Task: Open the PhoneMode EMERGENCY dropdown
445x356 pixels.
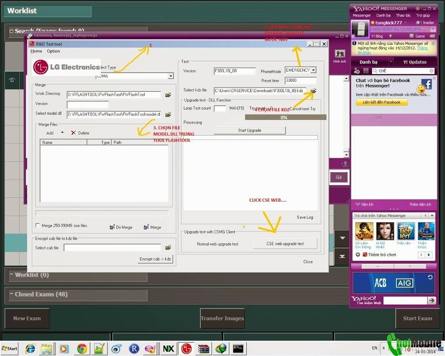Action: pos(313,70)
